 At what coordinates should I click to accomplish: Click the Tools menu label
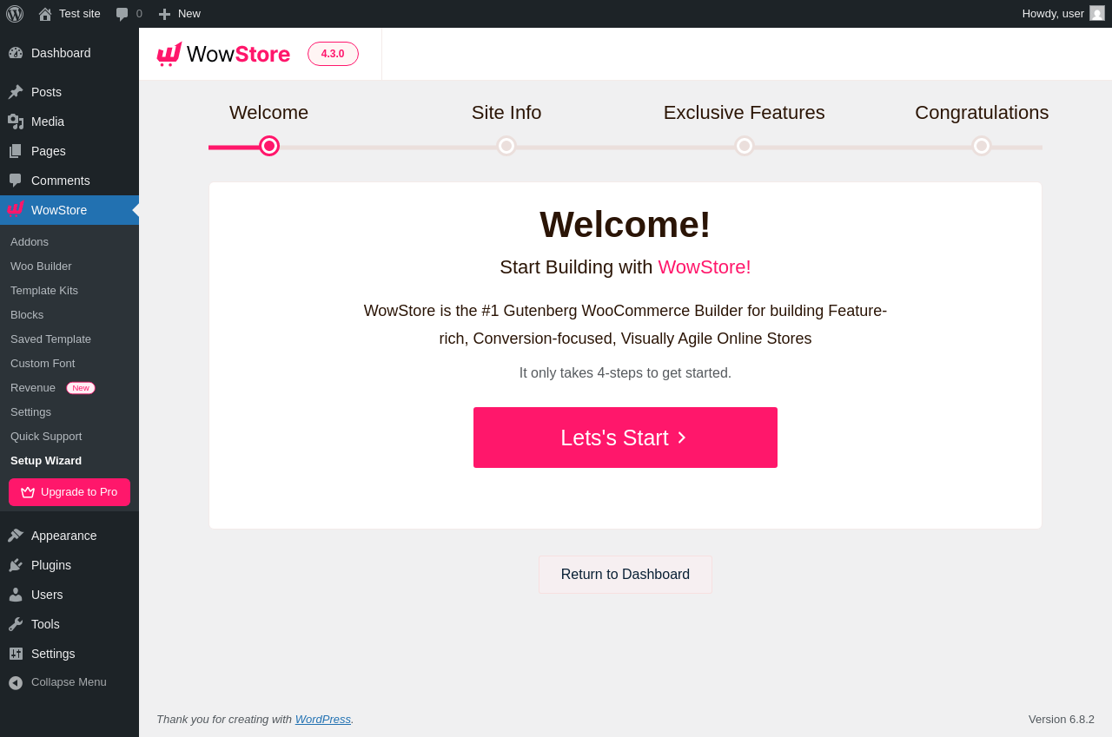[45, 624]
